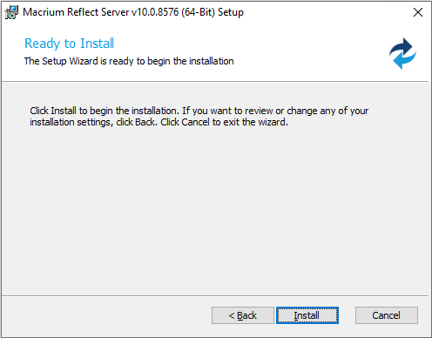
Task: Click the "Click Install to begin" instruction line
Action: 199,111
